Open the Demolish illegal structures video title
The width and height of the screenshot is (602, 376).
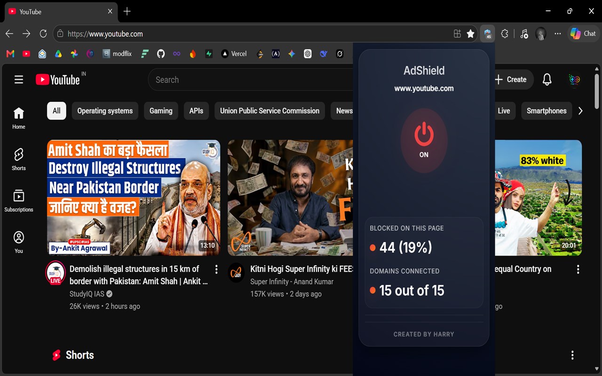[x=139, y=275]
